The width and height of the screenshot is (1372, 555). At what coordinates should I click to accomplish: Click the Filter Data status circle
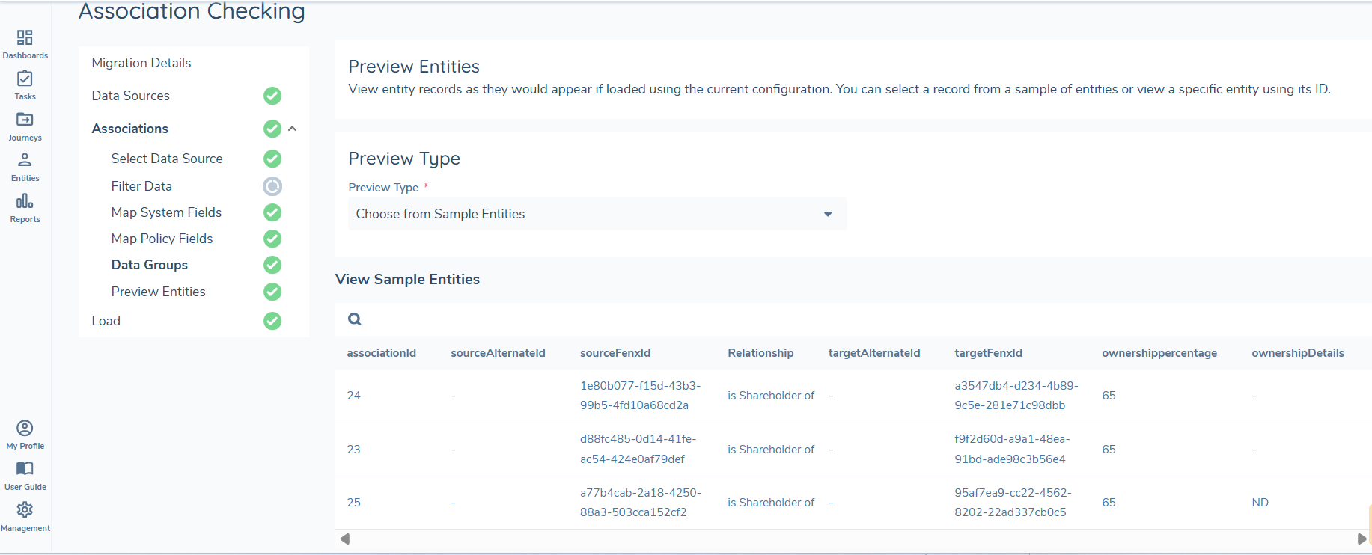pos(272,186)
